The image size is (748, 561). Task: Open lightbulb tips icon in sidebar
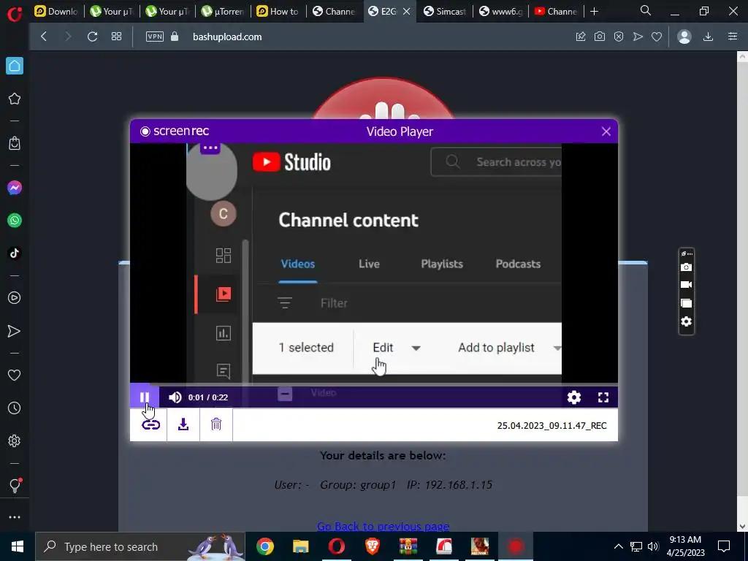click(15, 485)
